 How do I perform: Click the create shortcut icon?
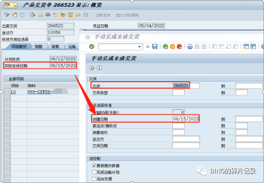253,47
